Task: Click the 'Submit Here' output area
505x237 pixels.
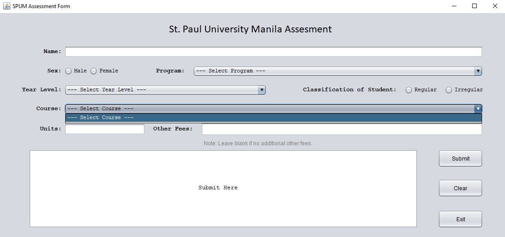Action: click(x=223, y=188)
